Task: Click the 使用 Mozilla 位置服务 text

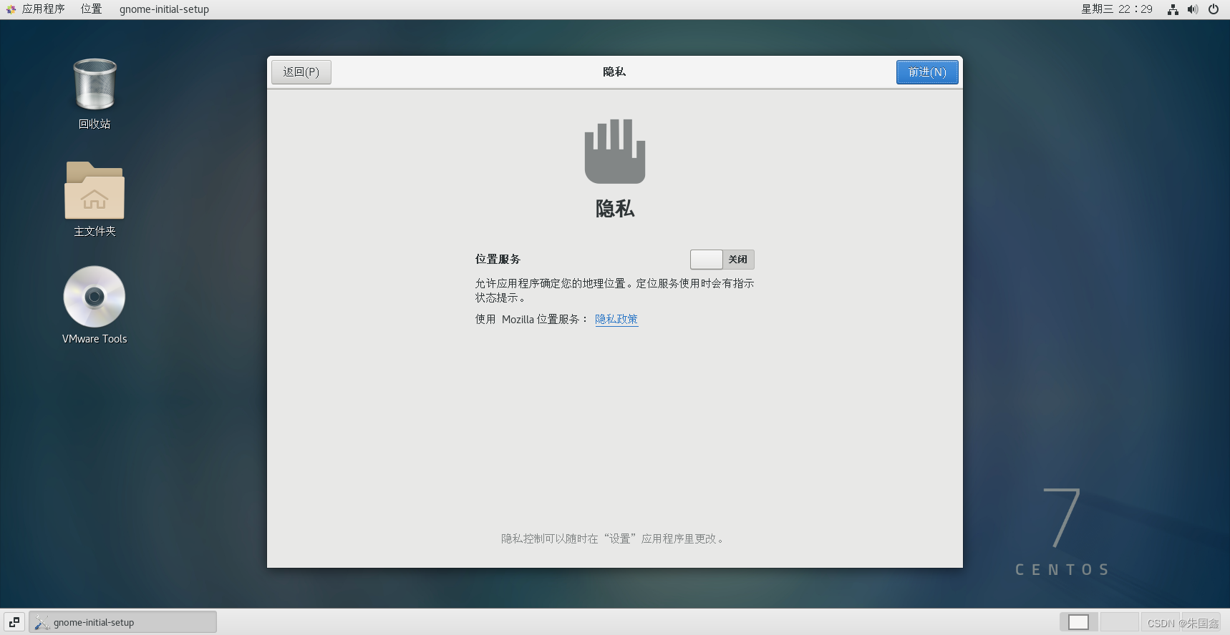Action: click(531, 319)
